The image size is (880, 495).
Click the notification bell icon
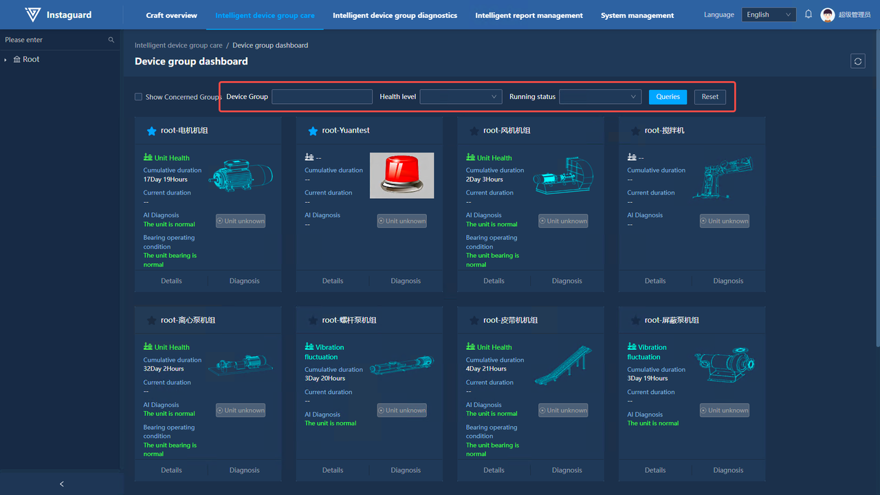808,14
